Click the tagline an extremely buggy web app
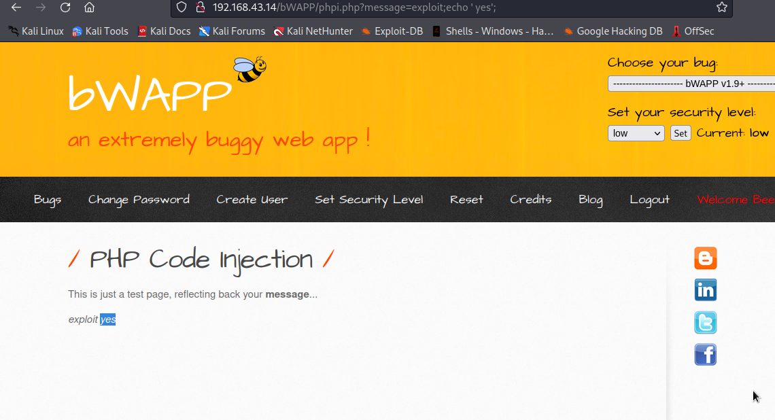Viewport: 775px width, 420px height. 219,140
